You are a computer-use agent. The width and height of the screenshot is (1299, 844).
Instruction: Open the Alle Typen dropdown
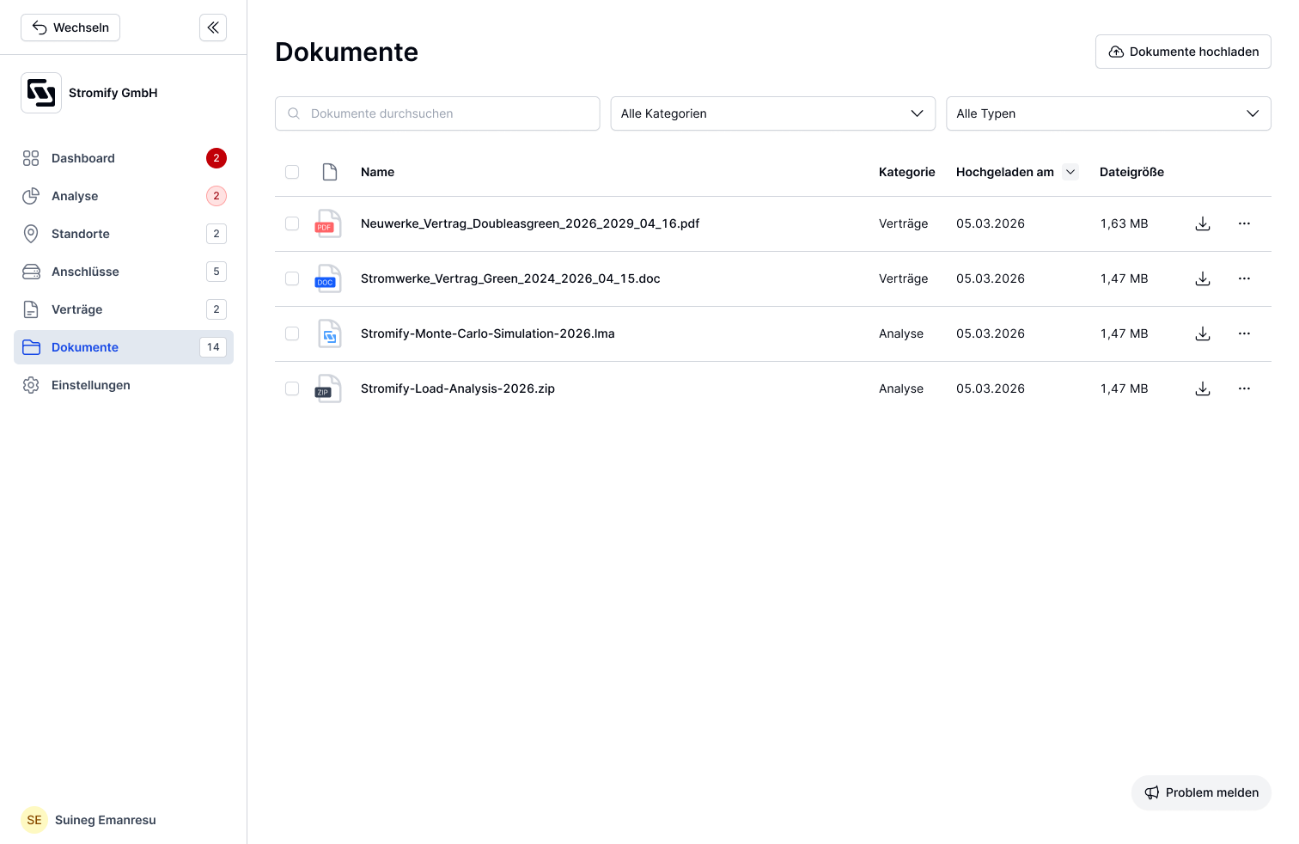click(x=1108, y=113)
